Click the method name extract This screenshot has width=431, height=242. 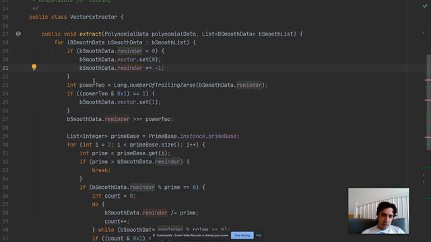90,34
